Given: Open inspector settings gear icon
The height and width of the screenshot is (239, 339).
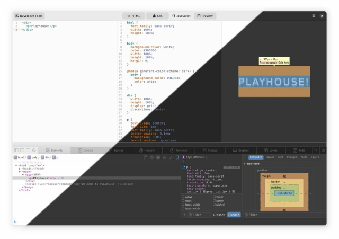Looking at the screenshot, I should click(323, 150).
